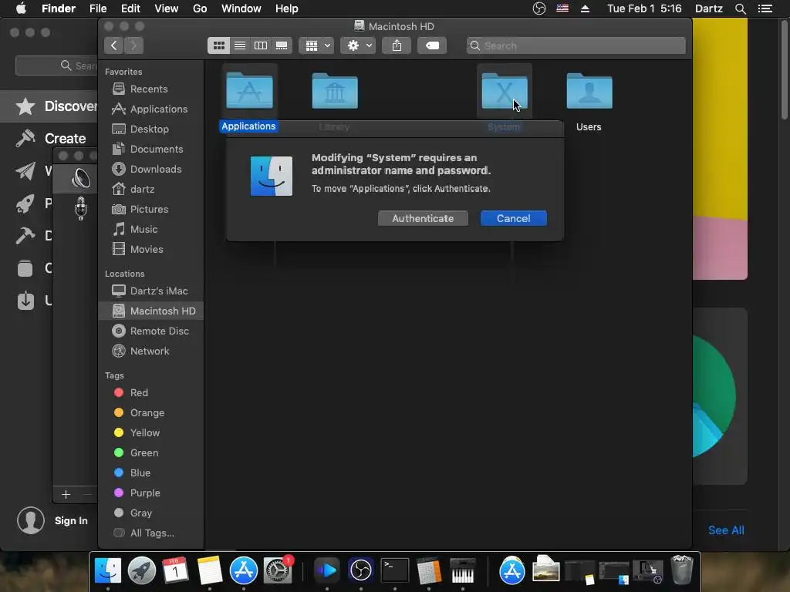Screen dimensions: 790x592
Task: Click the Finder back navigation arrow
Action: tap(114, 45)
